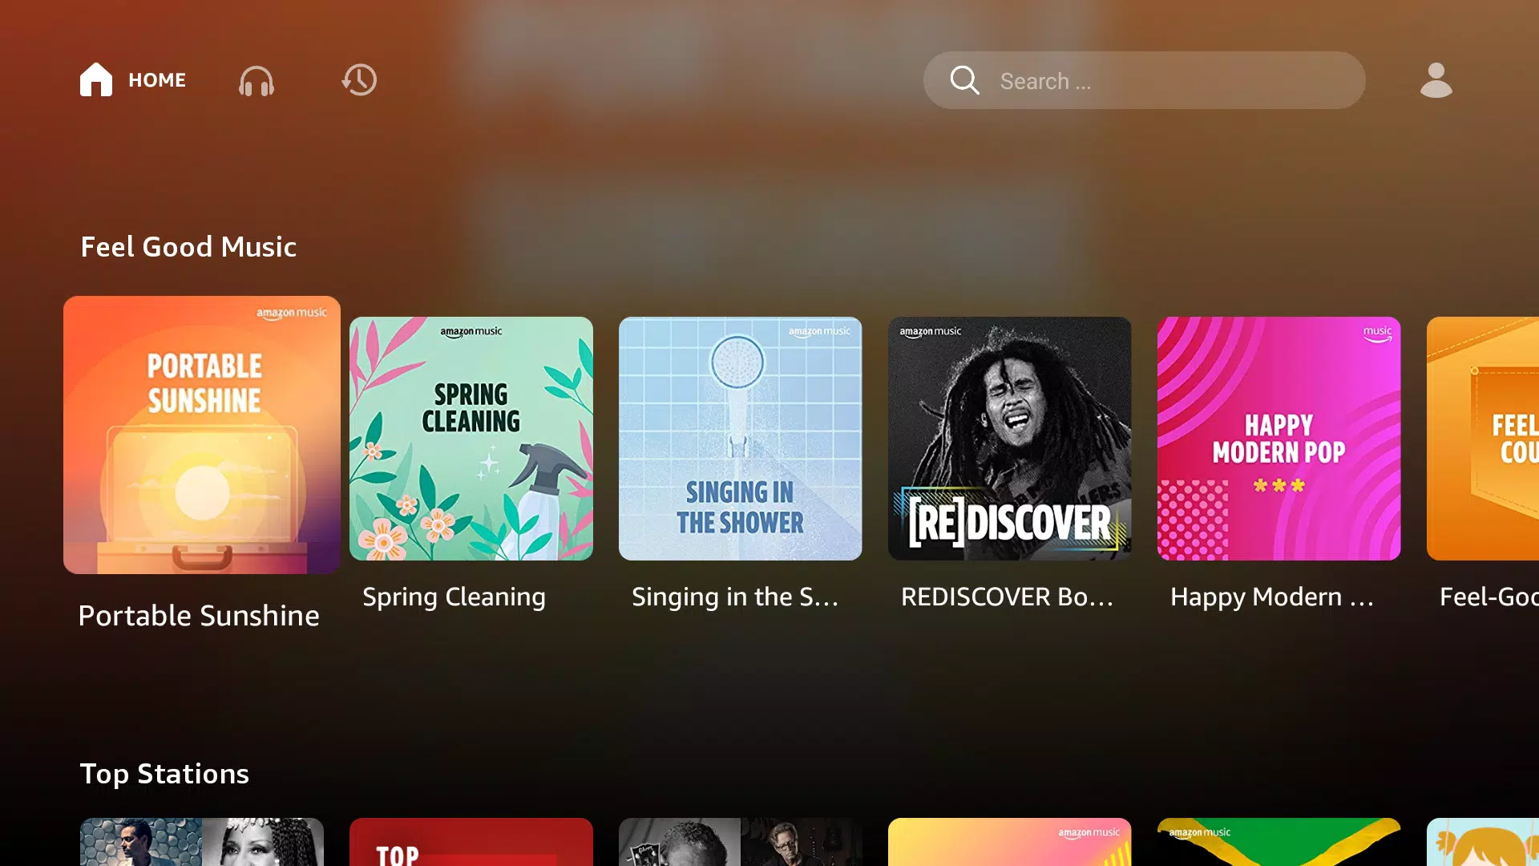Click the recent history clock icon

click(x=358, y=80)
